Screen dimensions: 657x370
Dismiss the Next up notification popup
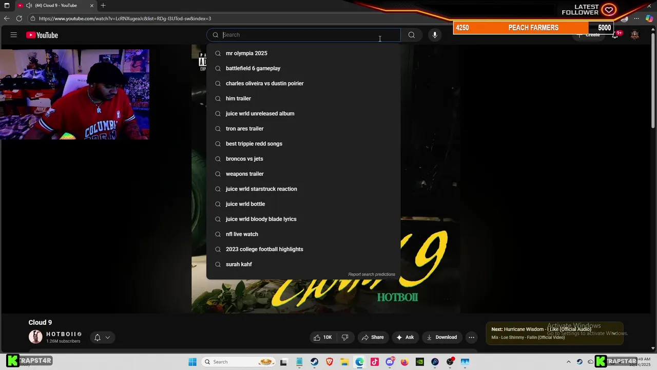pyautogui.click(x=614, y=334)
